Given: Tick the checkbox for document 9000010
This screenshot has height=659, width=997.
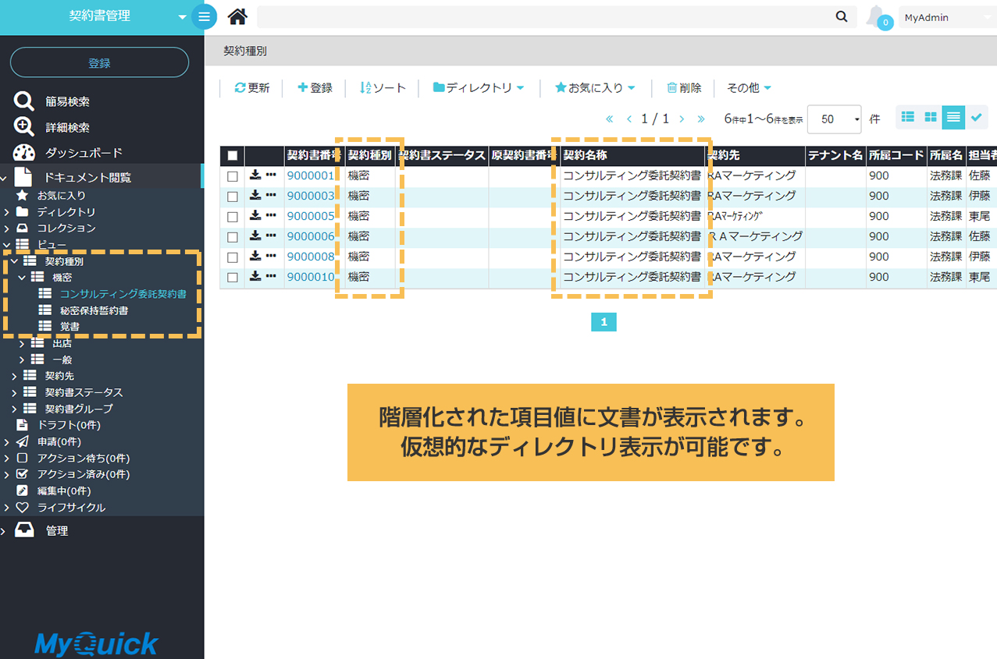Looking at the screenshot, I should [233, 278].
